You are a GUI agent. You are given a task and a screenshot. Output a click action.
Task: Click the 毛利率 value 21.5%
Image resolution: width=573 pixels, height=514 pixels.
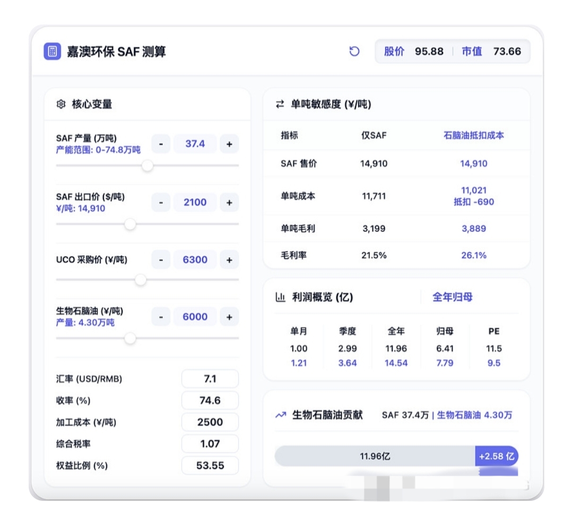tap(374, 255)
